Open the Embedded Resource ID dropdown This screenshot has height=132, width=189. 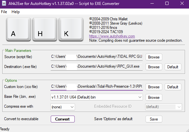pos(164,107)
